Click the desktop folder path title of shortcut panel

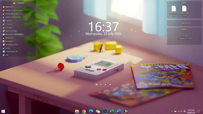pos(19,3)
